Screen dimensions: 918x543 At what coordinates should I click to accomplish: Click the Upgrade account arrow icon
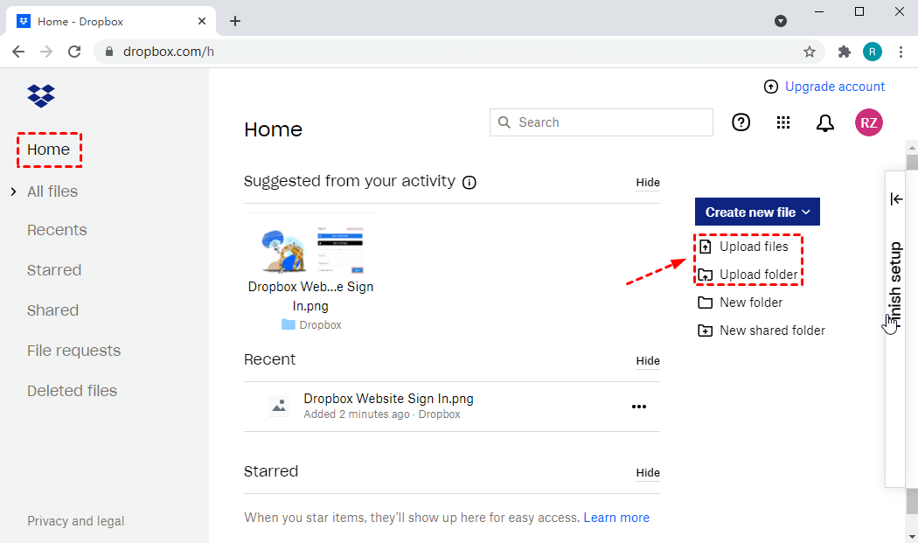click(771, 87)
